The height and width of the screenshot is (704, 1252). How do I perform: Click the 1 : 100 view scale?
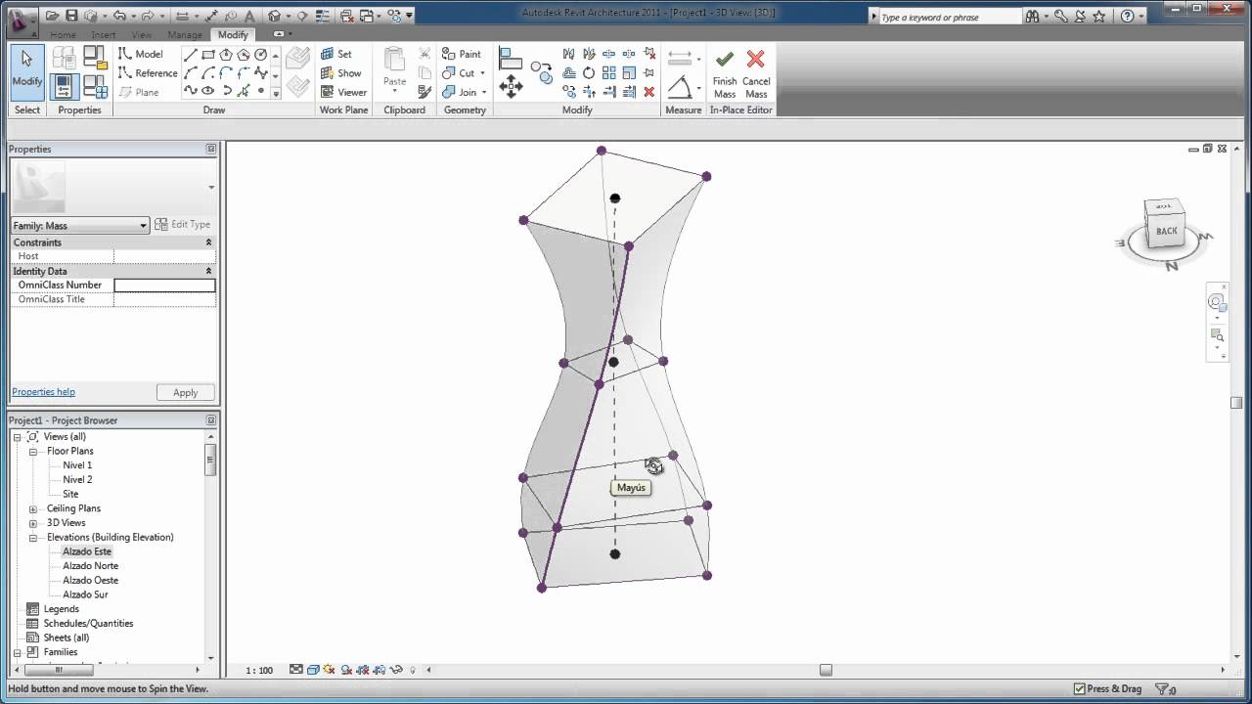coord(259,671)
